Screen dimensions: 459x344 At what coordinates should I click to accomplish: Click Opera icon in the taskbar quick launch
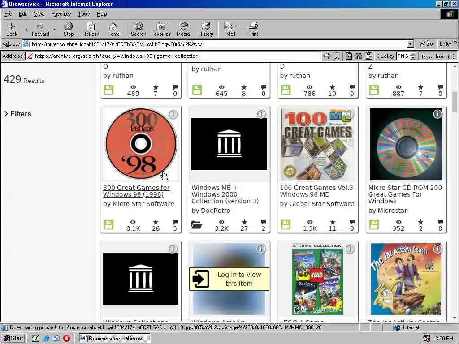(66, 338)
